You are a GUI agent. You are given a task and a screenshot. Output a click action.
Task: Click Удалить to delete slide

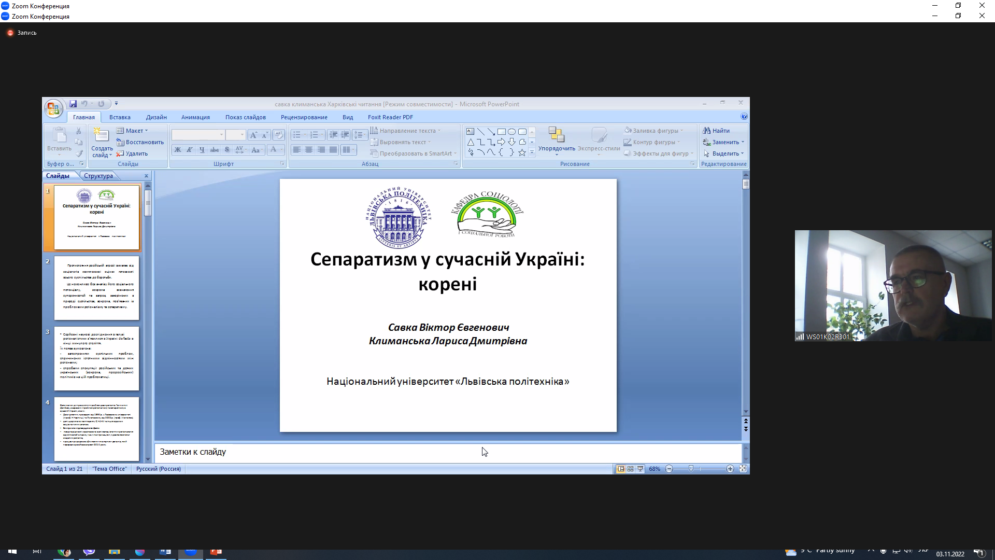point(132,153)
